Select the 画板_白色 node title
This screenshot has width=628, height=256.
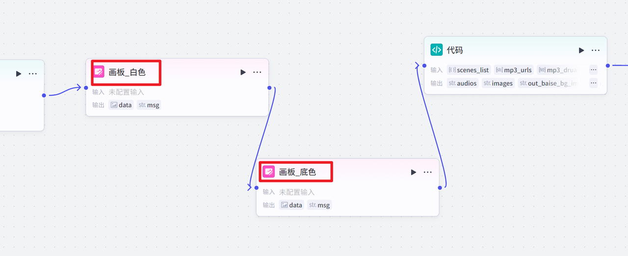127,72
